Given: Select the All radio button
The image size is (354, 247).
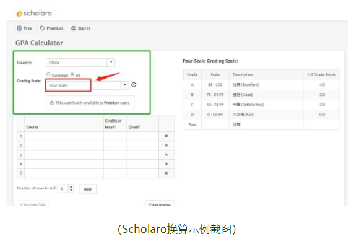Looking at the screenshot, I should click(72, 74).
